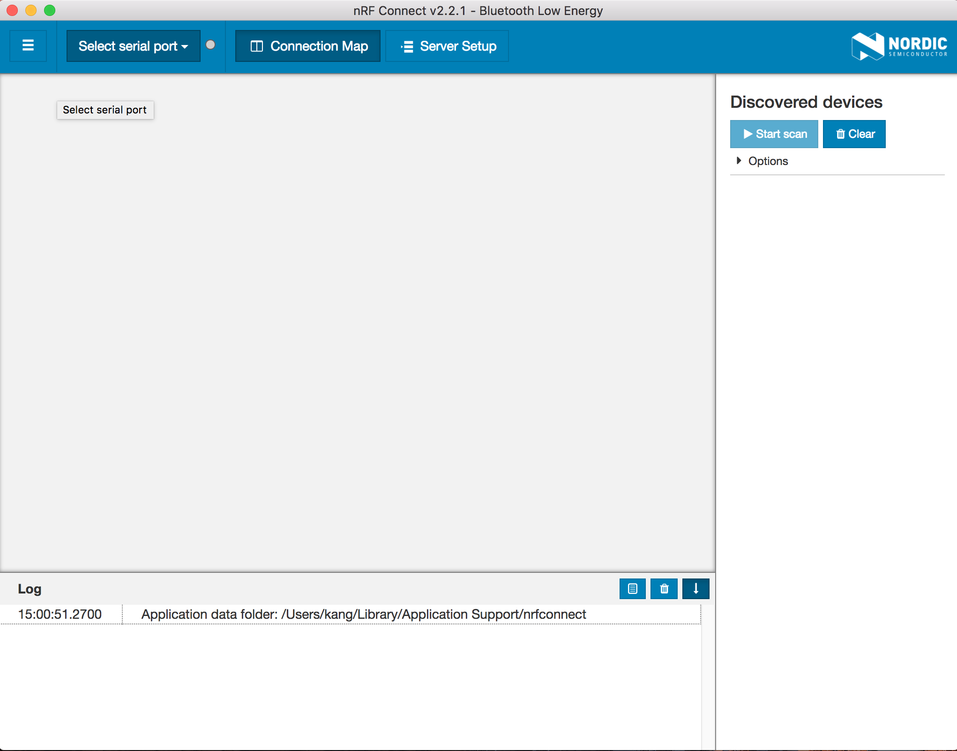Screen dimensions: 957x751
Task: Minimize the nRF Connect window
Action: pos(31,10)
